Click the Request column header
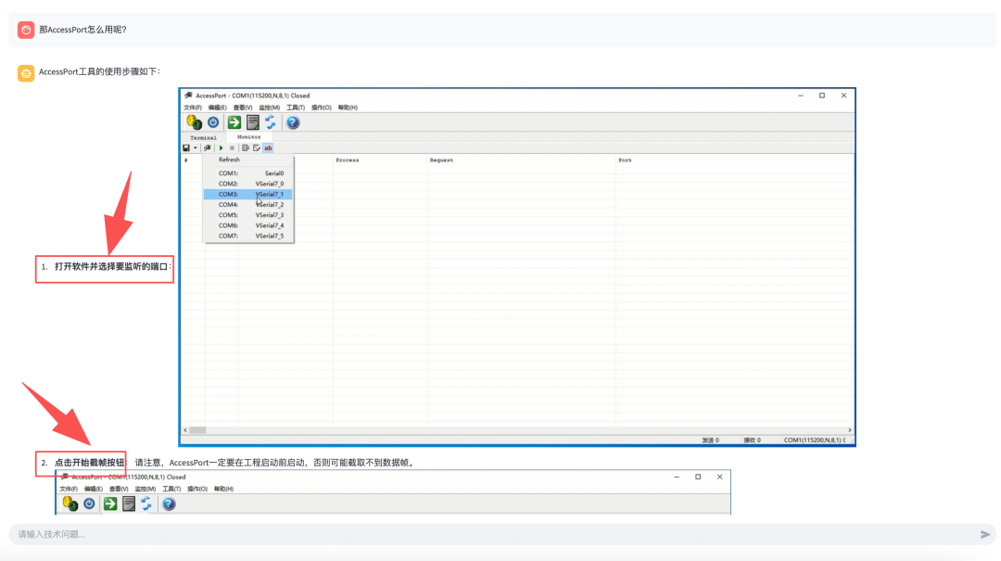Image resolution: width=1001 pixels, height=561 pixels. point(441,160)
